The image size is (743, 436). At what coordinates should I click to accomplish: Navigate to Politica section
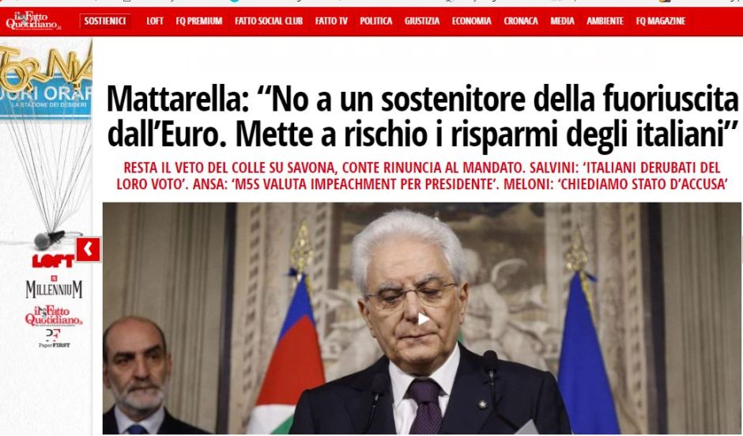pyautogui.click(x=375, y=21)
